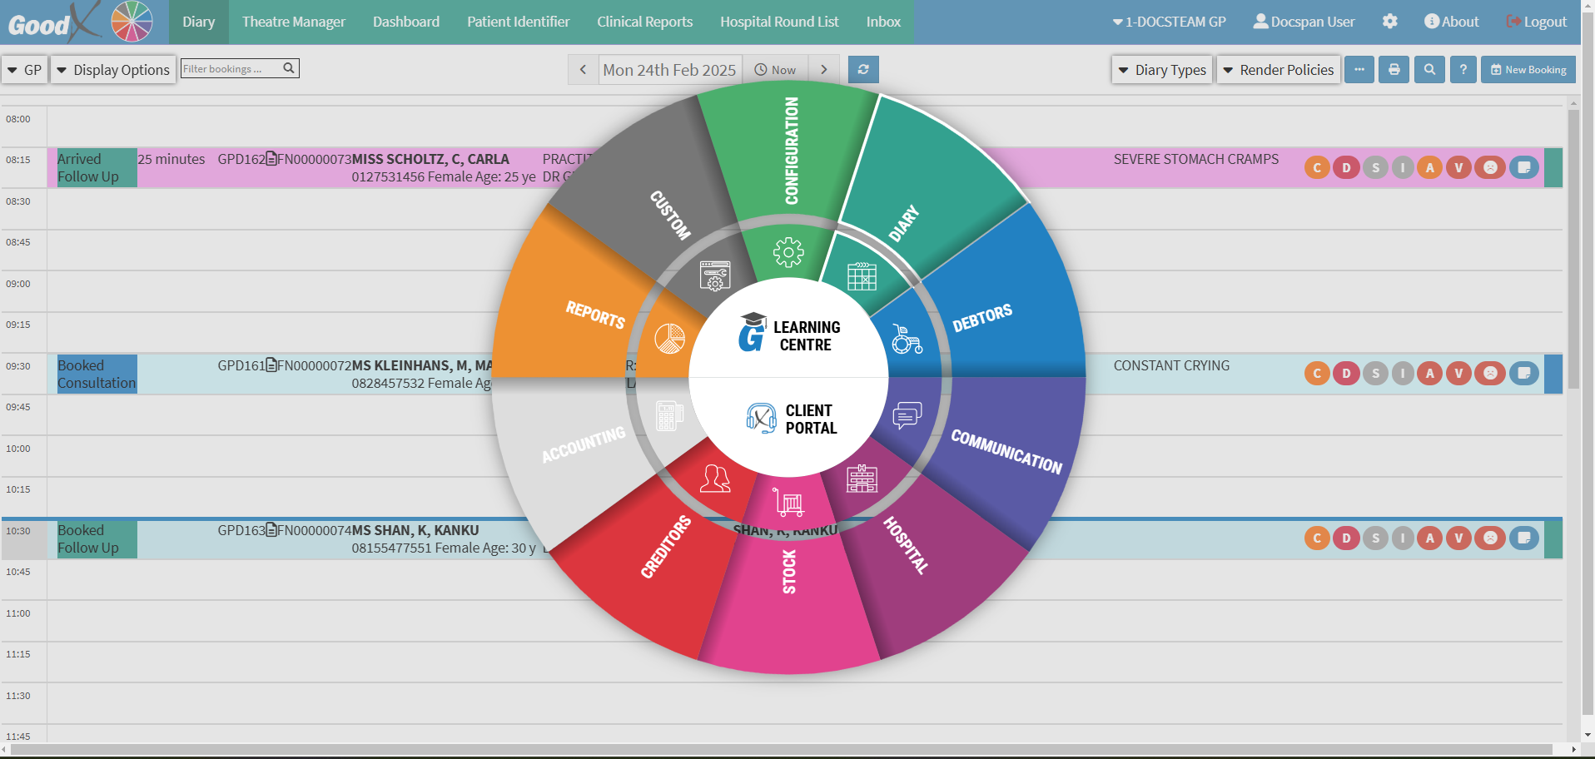Switch to the Theatre Manager tab
This screenshot has width=1595, height=759.
coord(293,22)
